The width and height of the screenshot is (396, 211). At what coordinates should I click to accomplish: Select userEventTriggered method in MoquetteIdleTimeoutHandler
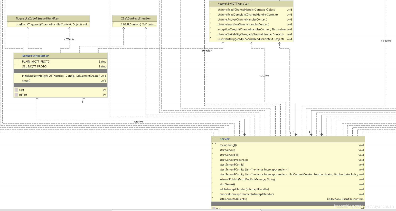point(49,25)
